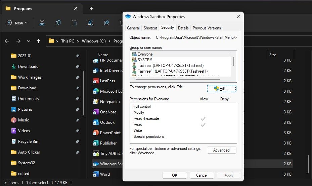Add a new Explorer tab with plus button
Screen dimensions: 312x186
[x=91, y=8]
